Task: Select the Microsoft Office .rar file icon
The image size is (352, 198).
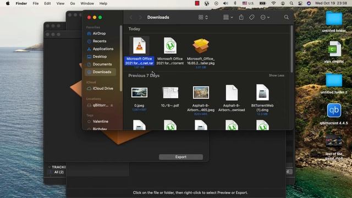Action: tap(139, 46)
